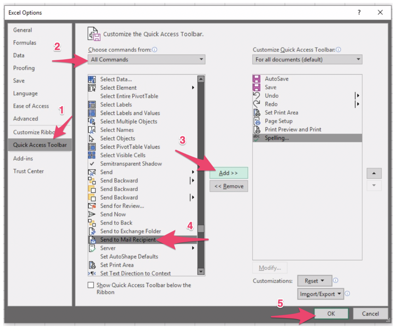400x332 pixels.
Task: Click the Set Print Area icon in left list
Action: [92, 265]
